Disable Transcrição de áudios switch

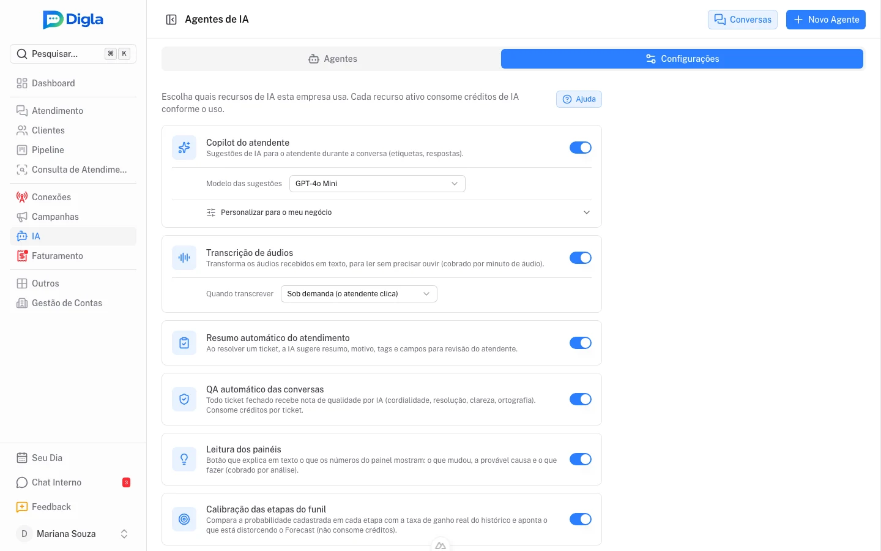coord(581,258)
